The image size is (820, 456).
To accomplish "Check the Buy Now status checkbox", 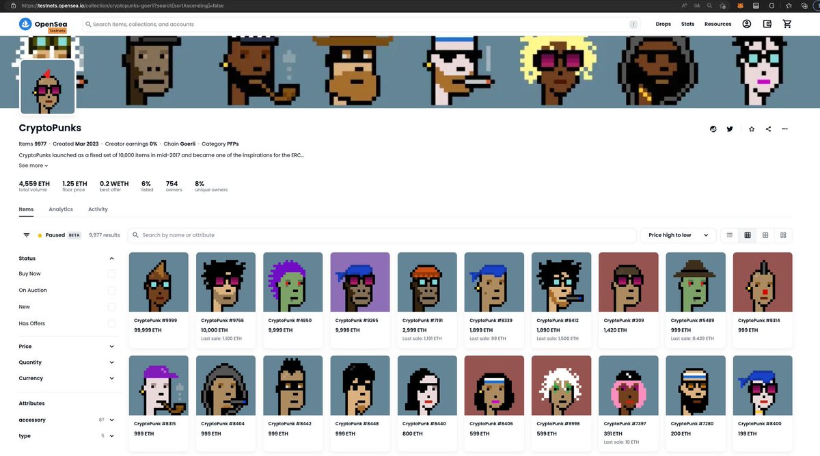I will coord(111,273).
